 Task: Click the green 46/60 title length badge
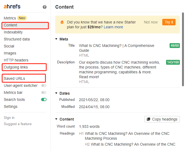[174, 46]
